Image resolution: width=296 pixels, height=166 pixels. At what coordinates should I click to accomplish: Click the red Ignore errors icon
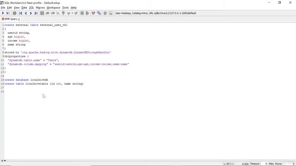click(x=93, y=13)
